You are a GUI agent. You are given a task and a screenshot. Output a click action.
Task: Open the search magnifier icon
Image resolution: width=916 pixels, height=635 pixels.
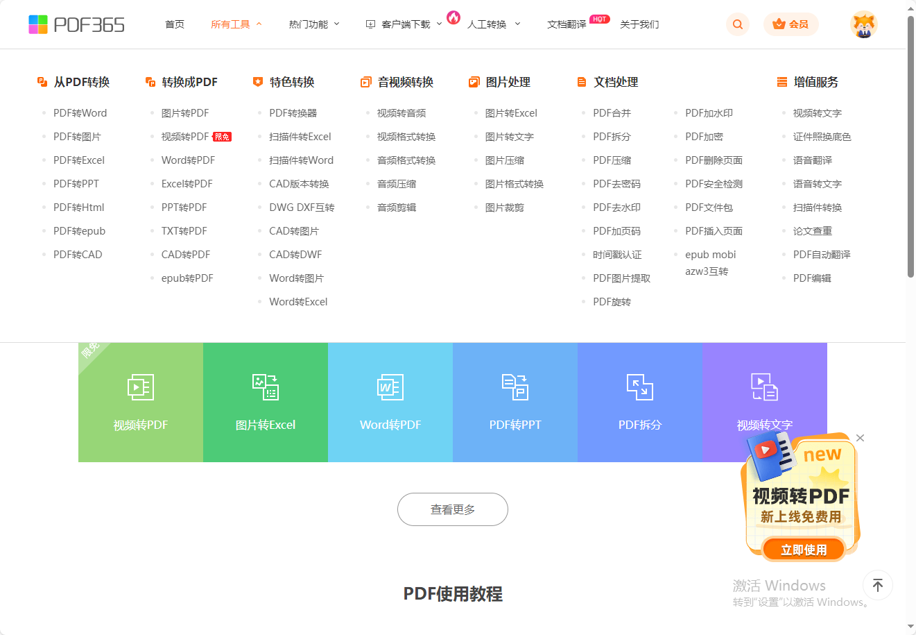click(x=738, y=24)
